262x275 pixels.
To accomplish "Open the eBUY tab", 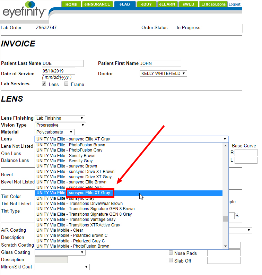I will click(x=146, y=5).
